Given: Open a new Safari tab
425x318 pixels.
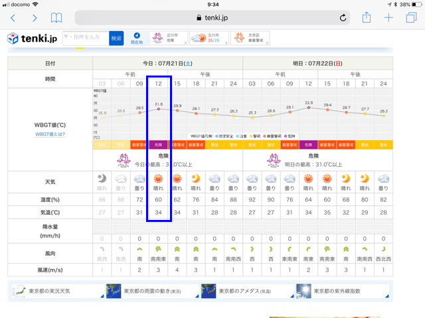Looking at the screenshot, I should [388, 18].
